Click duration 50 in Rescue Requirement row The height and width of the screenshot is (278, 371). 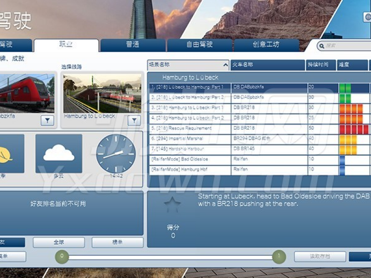[311, 128]
